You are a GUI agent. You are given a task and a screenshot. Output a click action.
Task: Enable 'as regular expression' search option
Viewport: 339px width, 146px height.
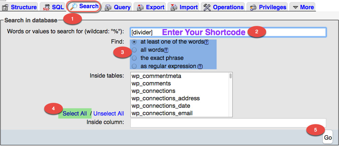point(135,66)
